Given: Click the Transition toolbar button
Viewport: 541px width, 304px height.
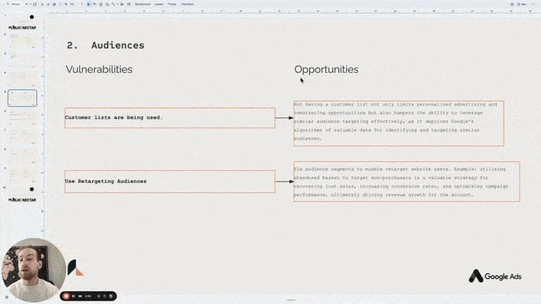Looking at the screenshot, I should pos(187,4).
